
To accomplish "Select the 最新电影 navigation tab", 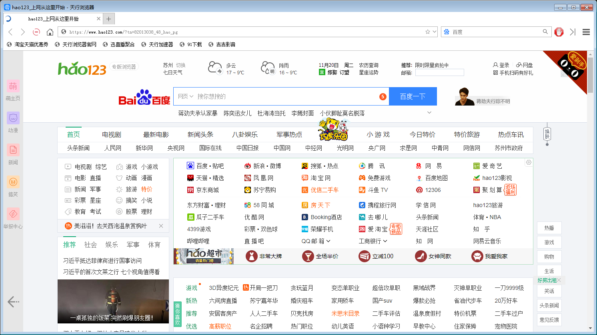I will point(156,134).
